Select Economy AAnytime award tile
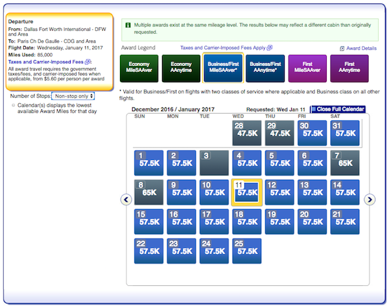Screen dimensions: 389x306 181,69
